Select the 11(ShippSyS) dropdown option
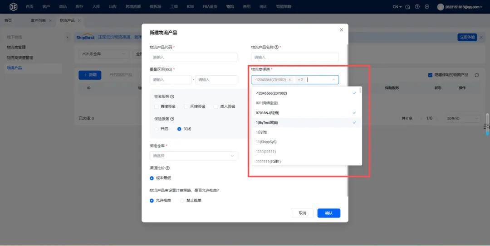 (x=306, y=142)
